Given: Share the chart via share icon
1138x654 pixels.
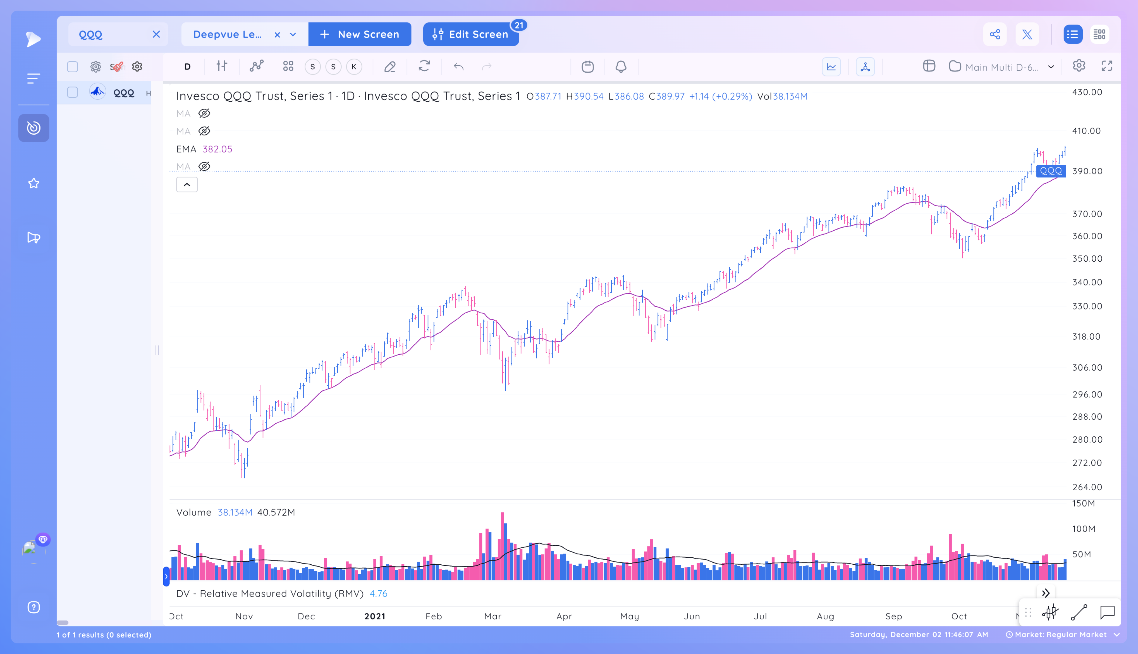Looking at the screenshot, I should pyautogui.click(x=995, y=34).
